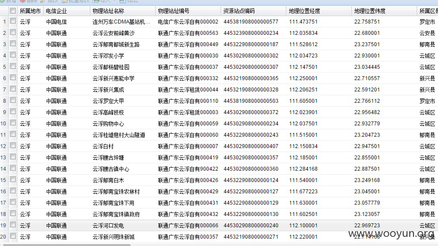Viewport: 438px width, 246px height.
Task: Click longitude value 111.473751
Action: pyautogui.click(x=303, y=22)
